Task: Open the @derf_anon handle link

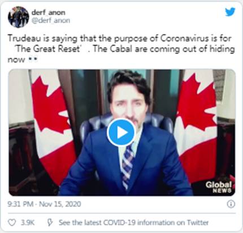Action: coord(51,20)
